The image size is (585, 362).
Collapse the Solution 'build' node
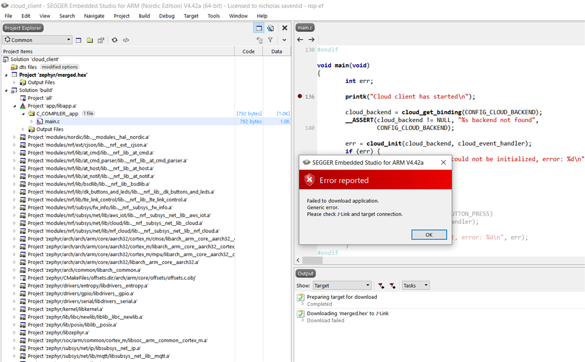(x=6, y=90)
